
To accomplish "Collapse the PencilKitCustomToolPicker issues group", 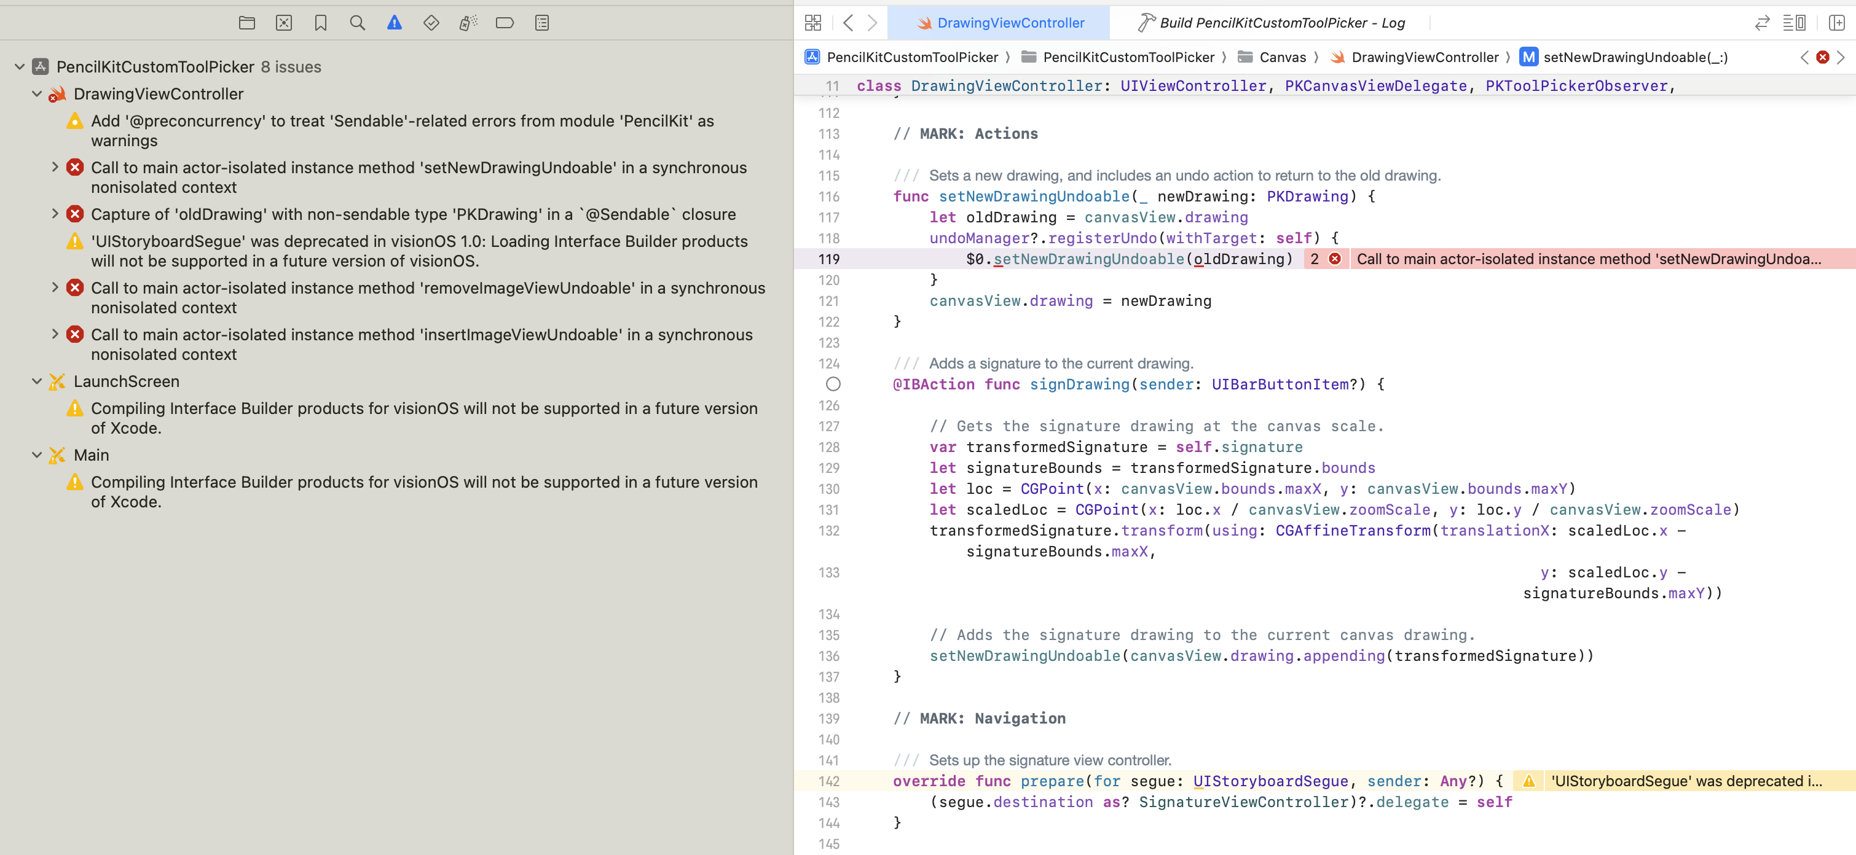I will pyautogui.click(x=20, y=66).
